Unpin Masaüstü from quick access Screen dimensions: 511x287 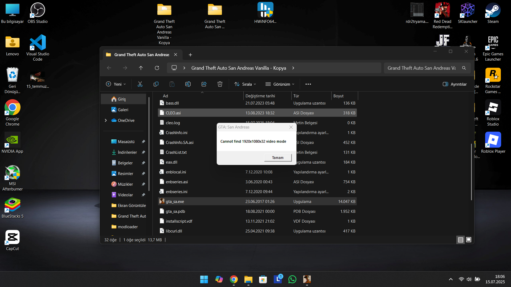point(143,142)
